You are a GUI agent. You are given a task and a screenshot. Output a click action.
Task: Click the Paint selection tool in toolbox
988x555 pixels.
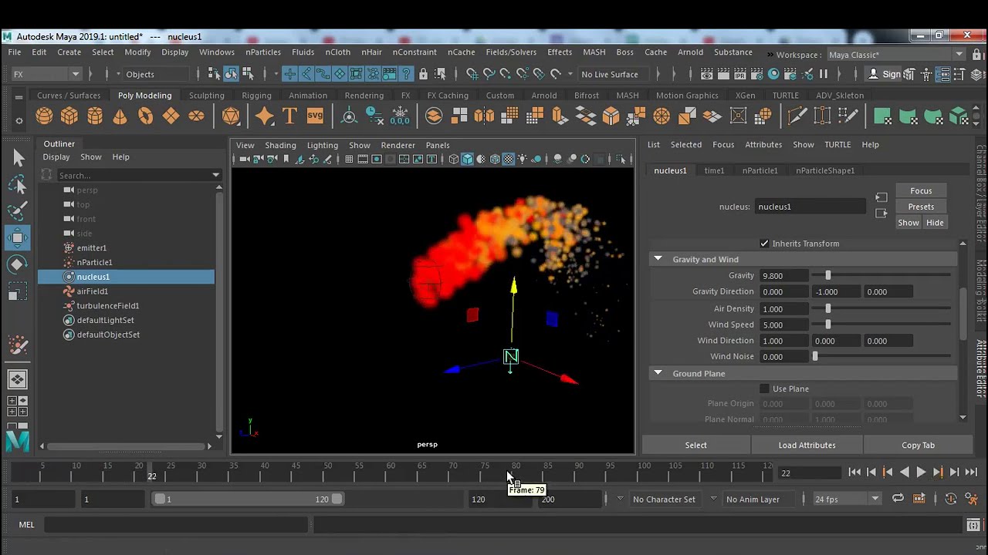click(19, 210)
